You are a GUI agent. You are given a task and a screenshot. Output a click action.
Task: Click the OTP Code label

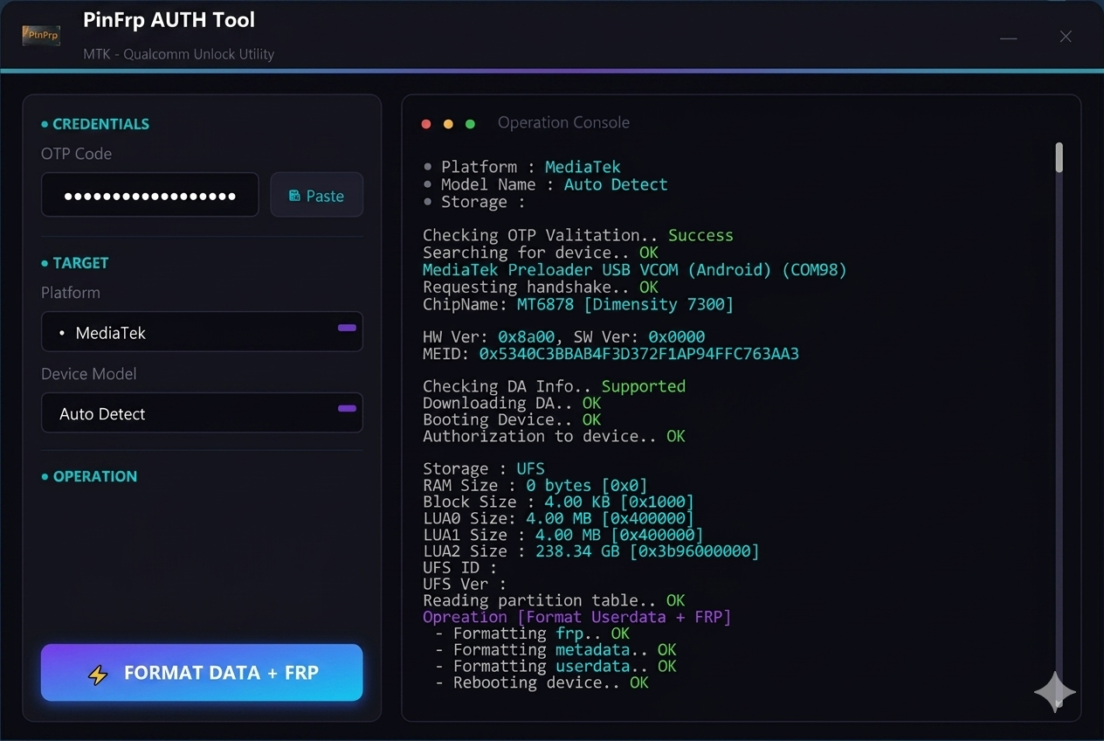point(76,154)
